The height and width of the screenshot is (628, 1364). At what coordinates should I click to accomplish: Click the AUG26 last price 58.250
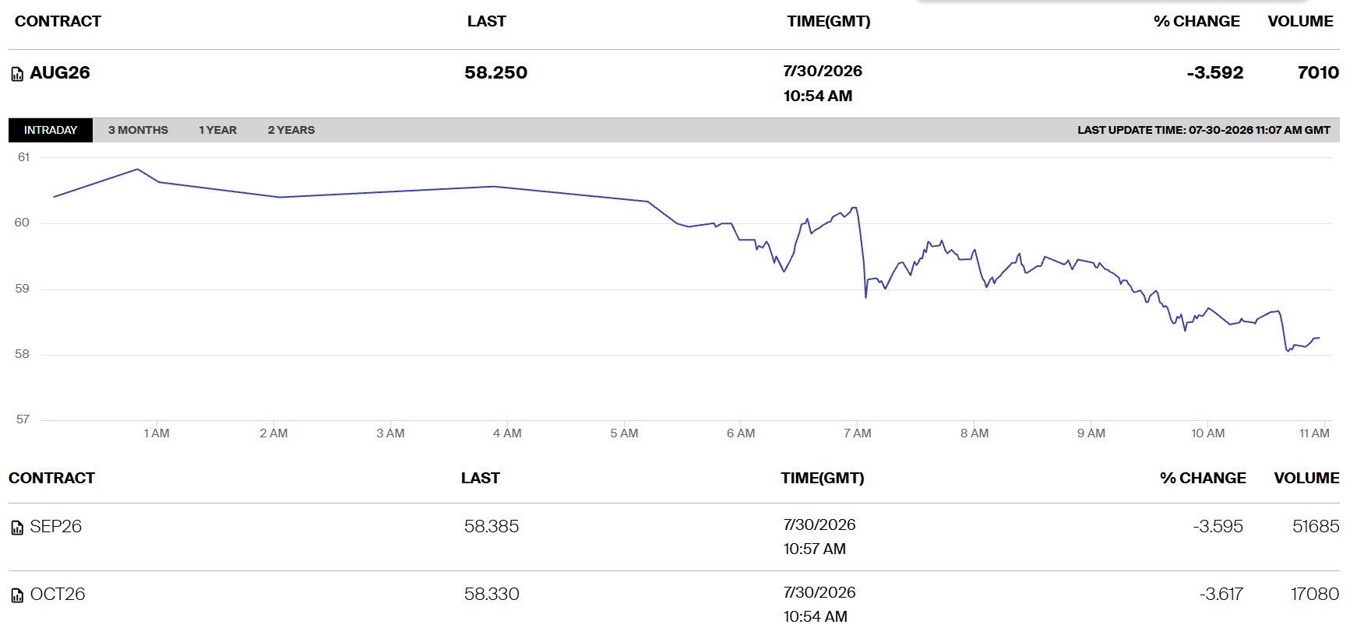click(x=496, y=73)
